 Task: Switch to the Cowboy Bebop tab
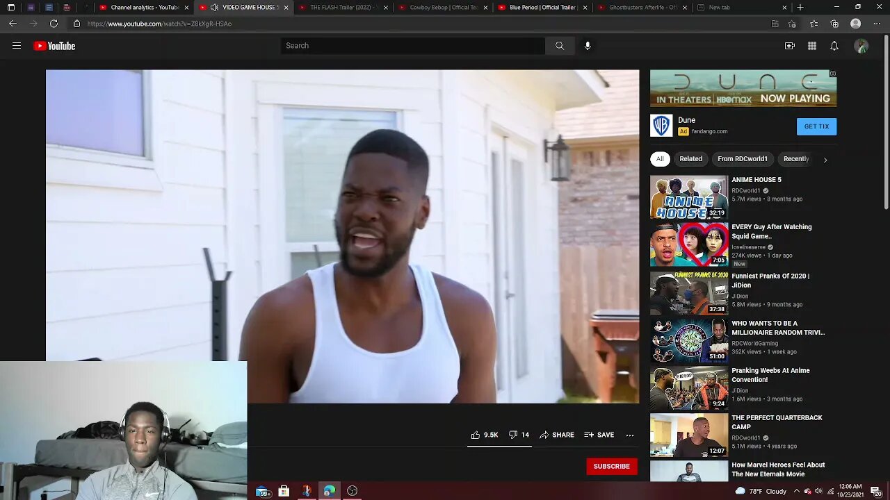tap(443, 8)
